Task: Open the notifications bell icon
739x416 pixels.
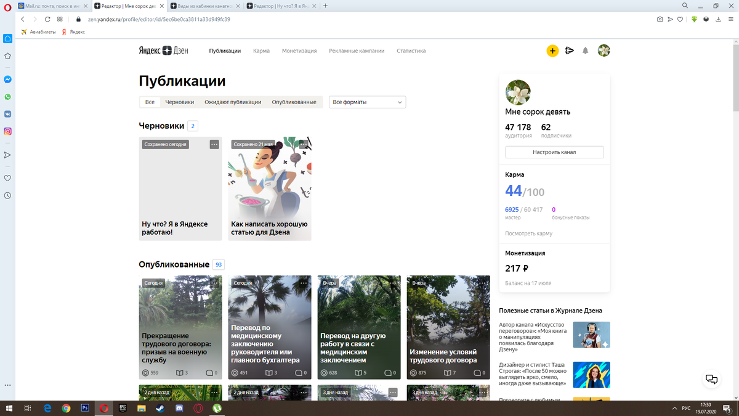Action: pyautogui.click(x=586, y=51)
